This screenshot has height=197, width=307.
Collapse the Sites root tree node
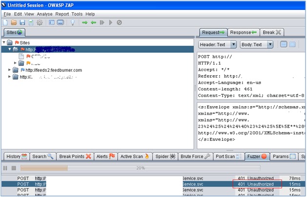point(4,43)
